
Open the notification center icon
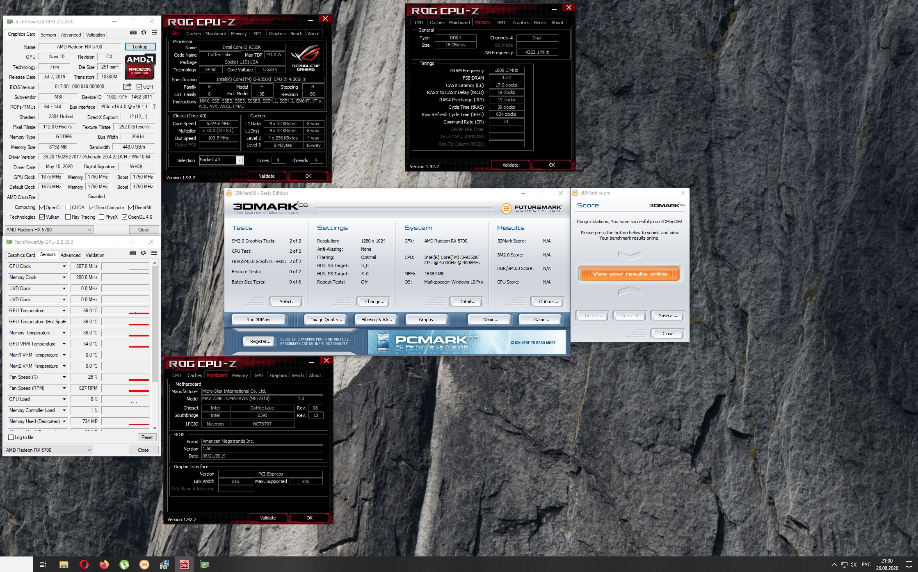click(909, 565)
